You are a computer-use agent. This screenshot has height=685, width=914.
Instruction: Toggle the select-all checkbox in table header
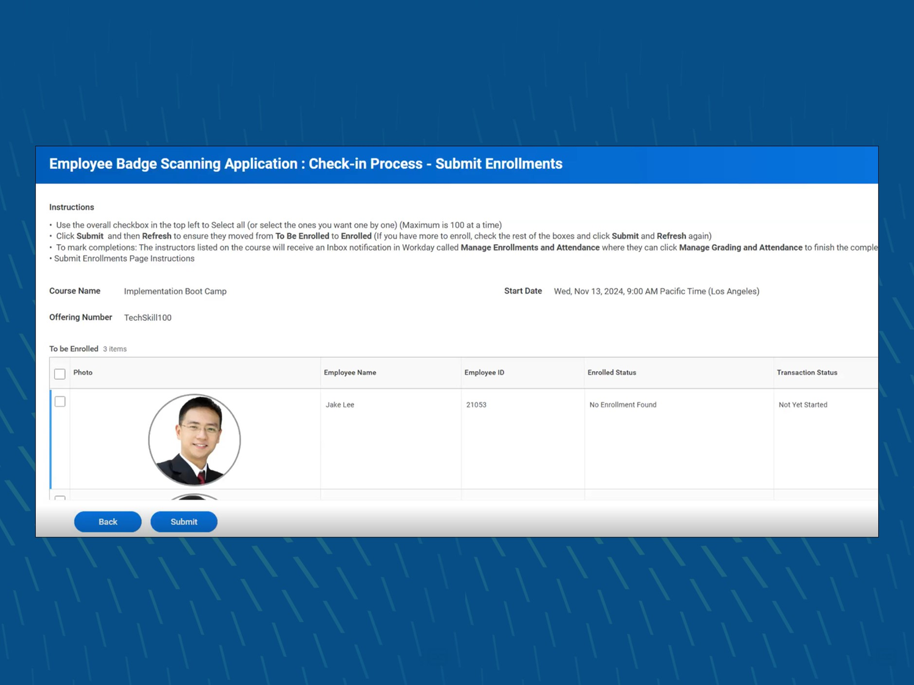click(59, 374)
